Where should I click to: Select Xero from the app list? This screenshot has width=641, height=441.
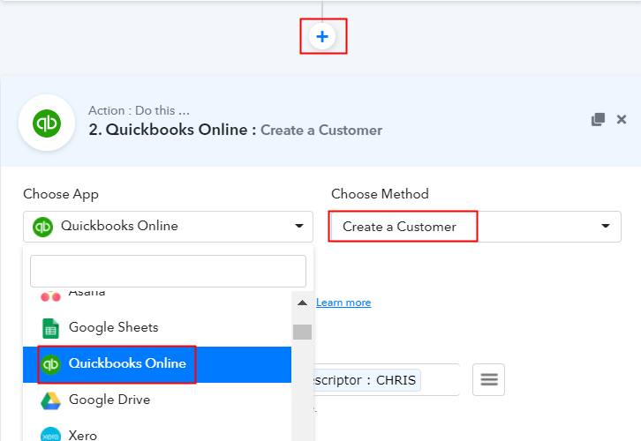point(157,432)
